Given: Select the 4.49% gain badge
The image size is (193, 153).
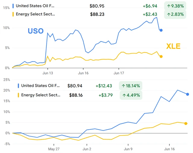Looking at the screenshot, I should point(131,95).
